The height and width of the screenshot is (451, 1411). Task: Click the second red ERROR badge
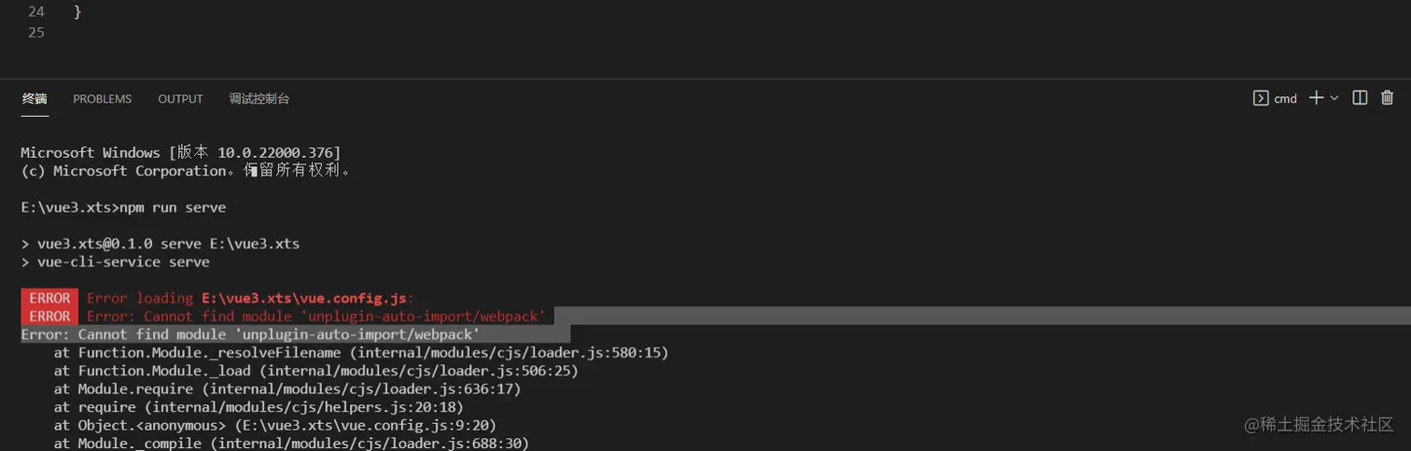(49, 317)
